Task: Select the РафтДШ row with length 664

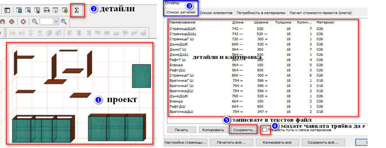Action: [x=263, y=107]
